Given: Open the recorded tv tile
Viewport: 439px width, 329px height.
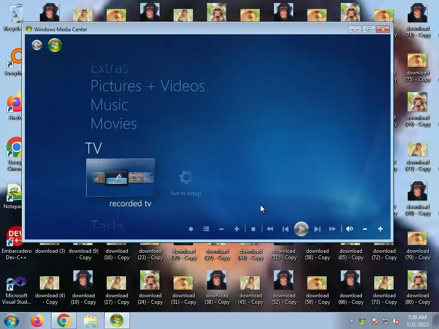Looking at the screenshot, I should coord(120,177).
